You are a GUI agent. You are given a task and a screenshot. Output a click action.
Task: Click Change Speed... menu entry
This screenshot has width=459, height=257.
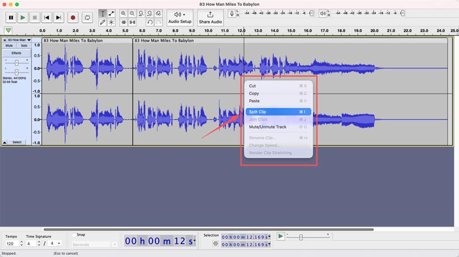click(x=278, y=146)
